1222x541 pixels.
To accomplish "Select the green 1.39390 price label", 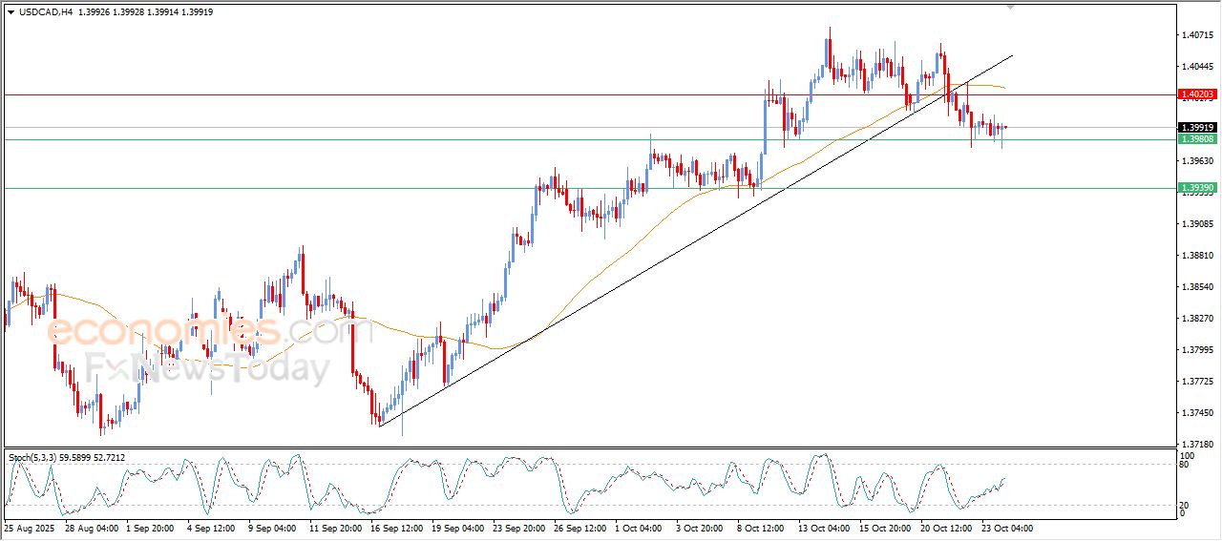I will click(x=1196, y=188).
